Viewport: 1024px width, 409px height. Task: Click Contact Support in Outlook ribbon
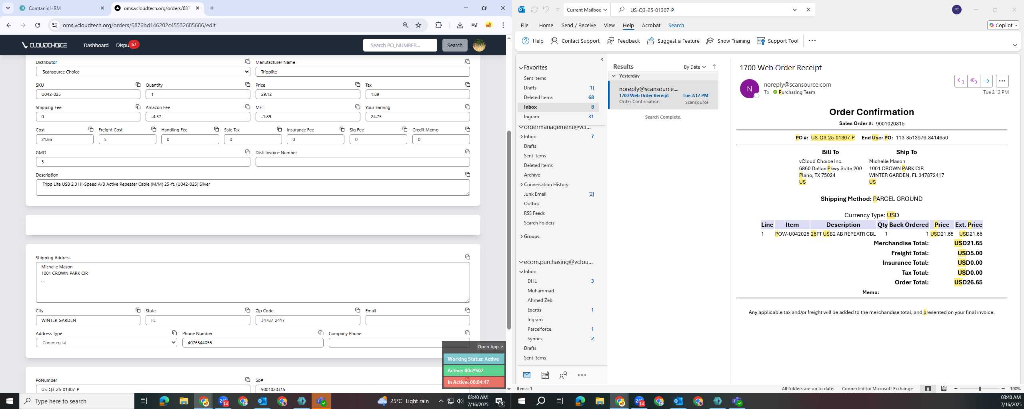coord(575,41)
